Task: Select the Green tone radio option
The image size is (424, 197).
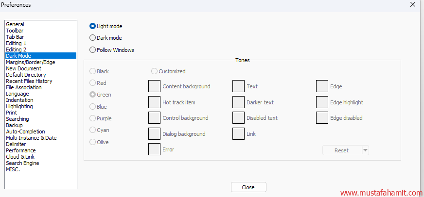Action: pos(93,95)
